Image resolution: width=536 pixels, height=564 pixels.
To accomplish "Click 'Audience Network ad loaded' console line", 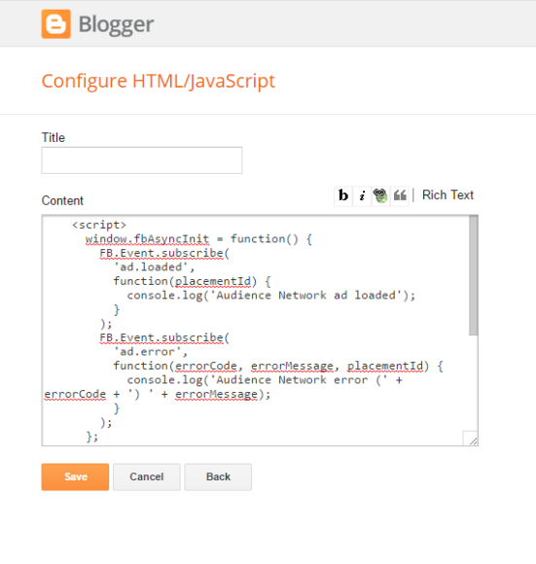I will point(271,296).
